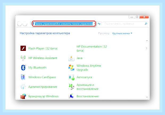Viewport: 165px width, 115px height.
Task: Go forward with the Forward button
Action: (25, 24)
